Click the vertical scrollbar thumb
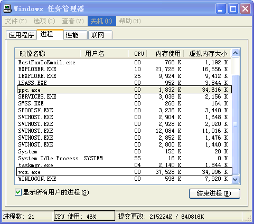 pos(235,124)
